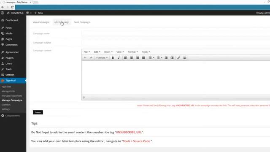
Task: Open the editor Edit menu
Action: pos(97,52)
